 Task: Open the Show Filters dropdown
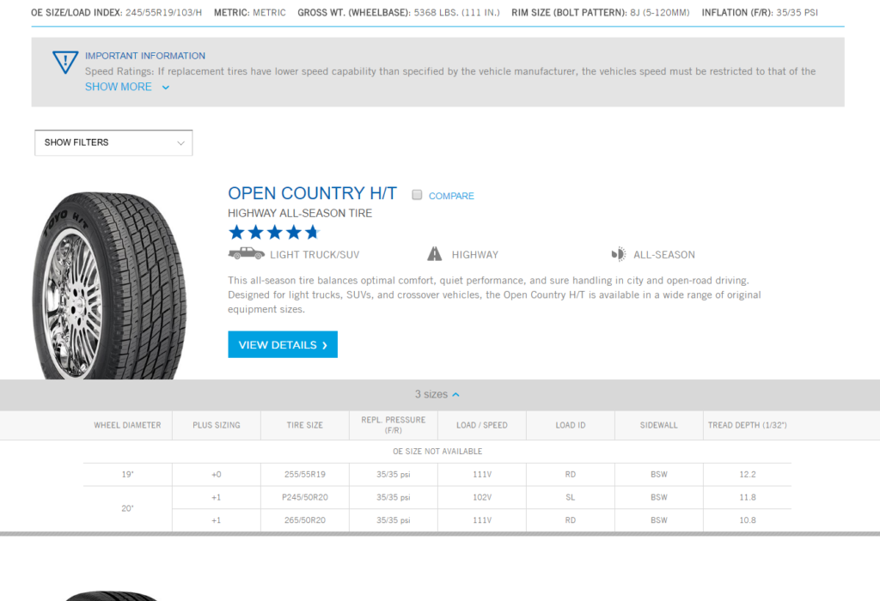pos(113,143)
